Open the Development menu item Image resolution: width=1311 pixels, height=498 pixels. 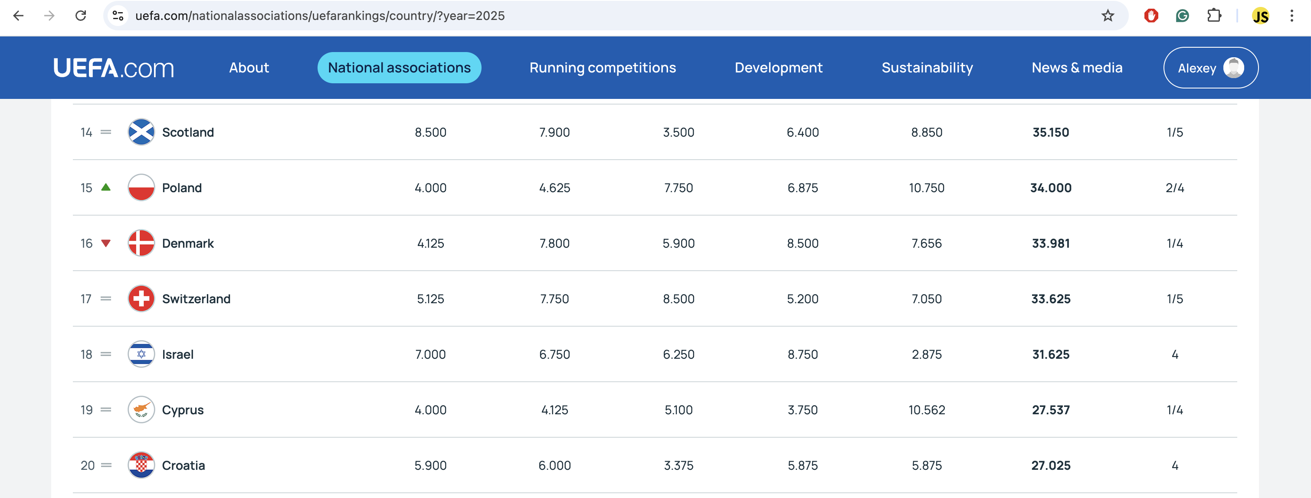point(778,68)
